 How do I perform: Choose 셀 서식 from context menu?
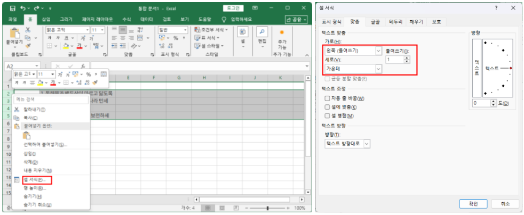click(34, 180)
